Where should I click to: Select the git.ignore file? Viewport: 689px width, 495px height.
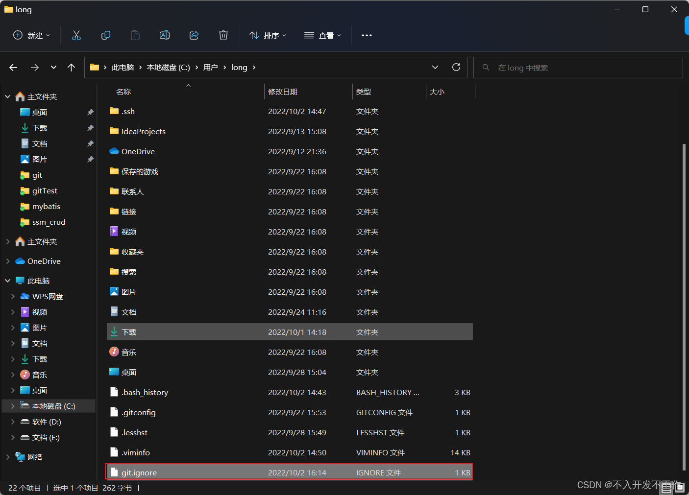coord(290,472)
